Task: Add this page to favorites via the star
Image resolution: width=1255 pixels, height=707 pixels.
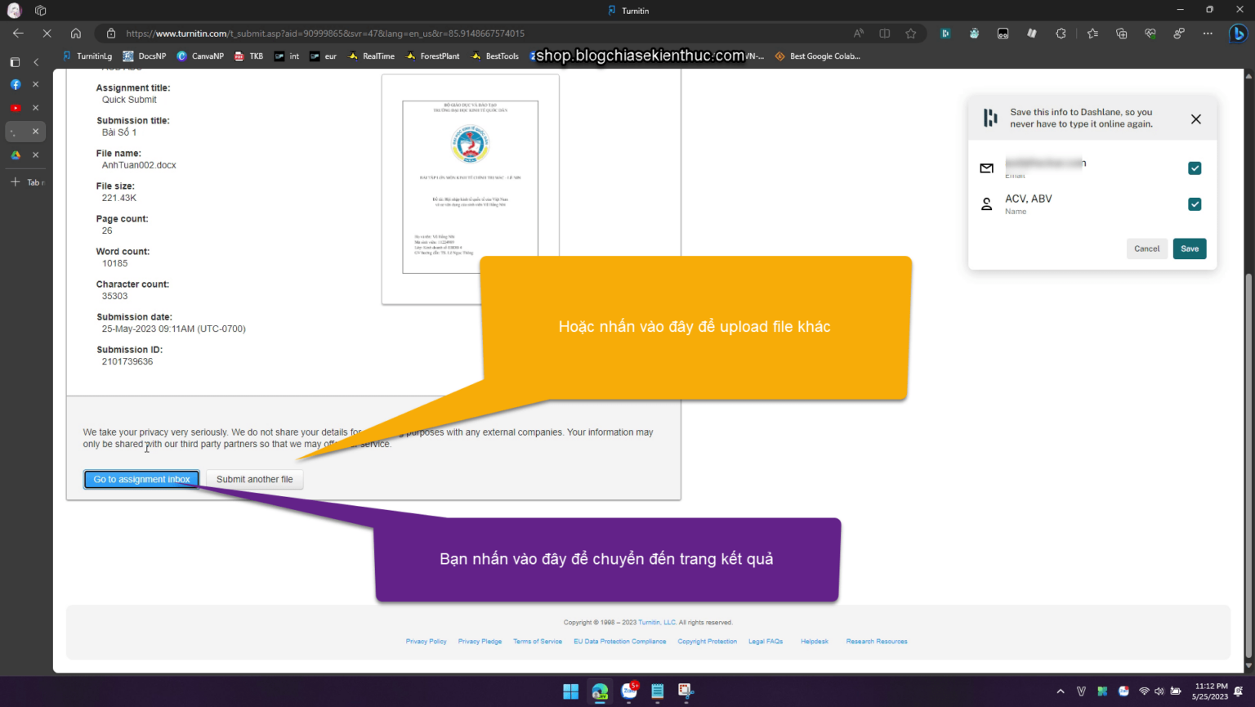Action: pos(910,34)
